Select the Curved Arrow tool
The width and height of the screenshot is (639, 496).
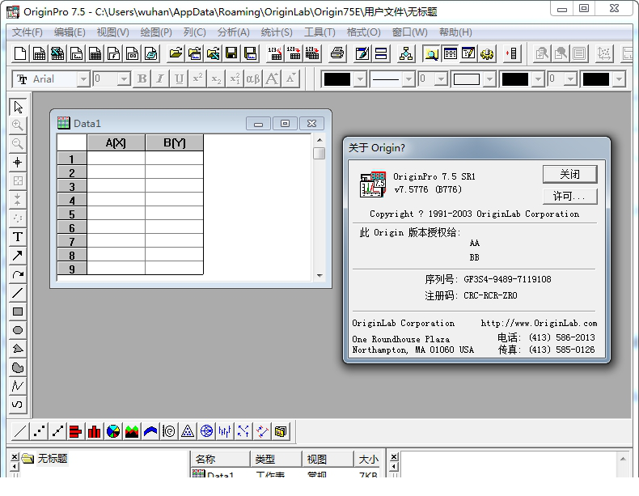tap(18, 274)
